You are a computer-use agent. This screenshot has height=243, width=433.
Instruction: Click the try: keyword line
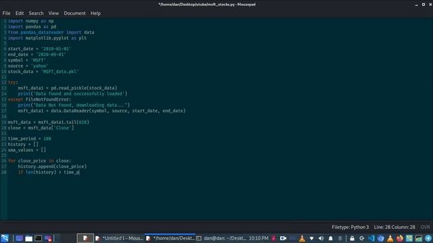coord(13,82)
